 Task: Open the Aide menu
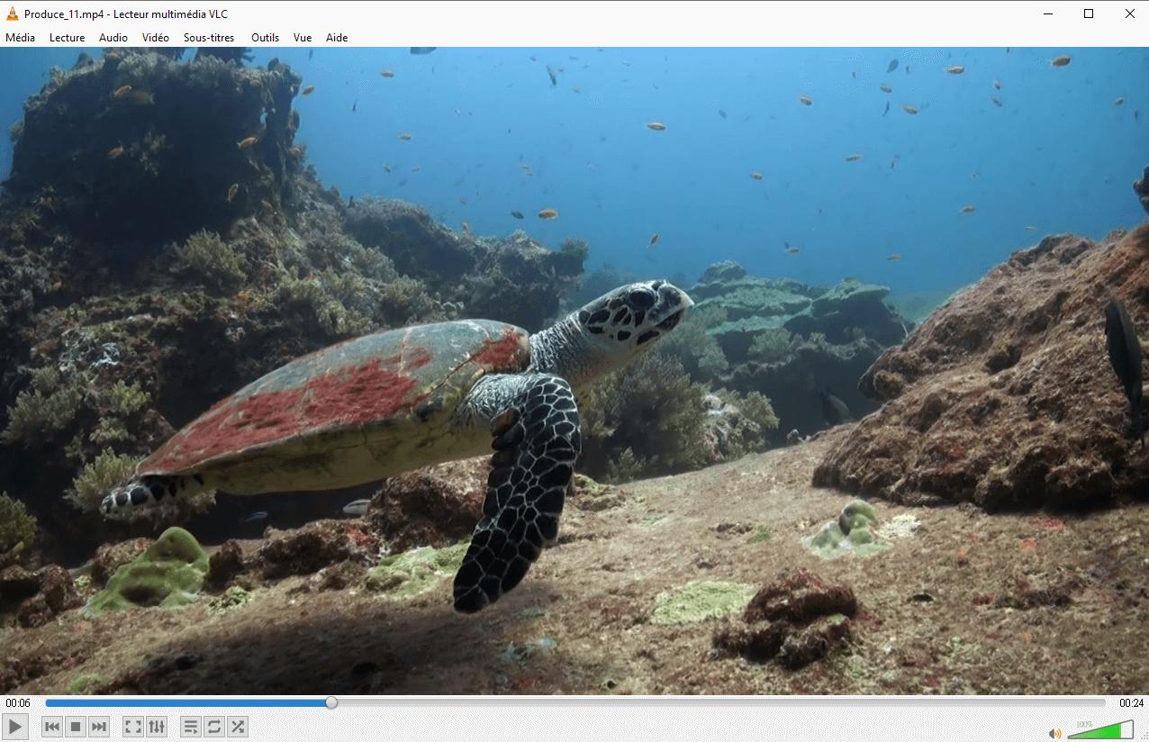337,38
